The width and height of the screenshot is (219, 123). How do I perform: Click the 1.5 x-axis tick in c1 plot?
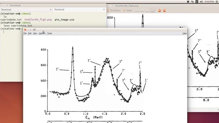104,114
